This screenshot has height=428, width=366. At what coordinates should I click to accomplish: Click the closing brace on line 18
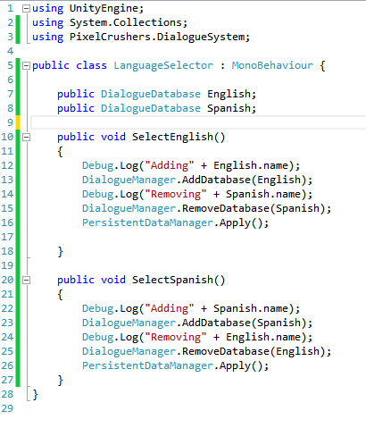[60, 252]
